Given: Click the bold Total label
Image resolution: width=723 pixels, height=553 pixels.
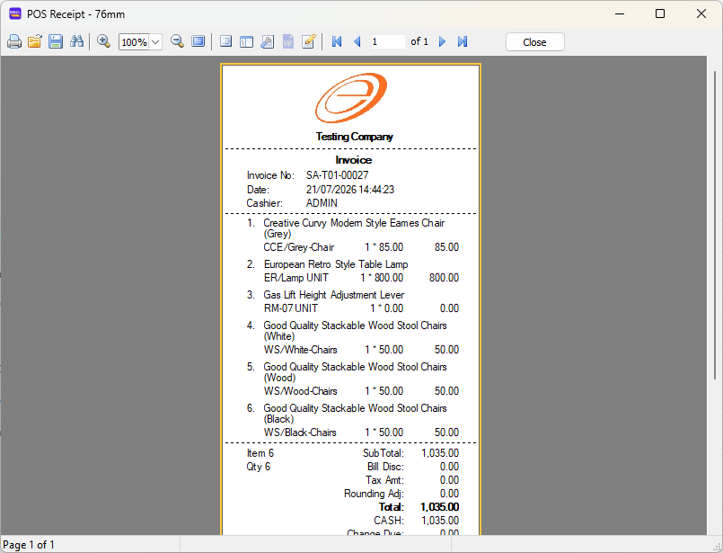Looking at the screenshot, I should [x=391, y=507].
